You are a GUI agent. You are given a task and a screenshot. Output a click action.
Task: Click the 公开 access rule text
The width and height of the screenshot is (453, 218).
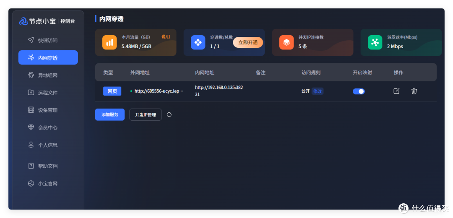305,91
